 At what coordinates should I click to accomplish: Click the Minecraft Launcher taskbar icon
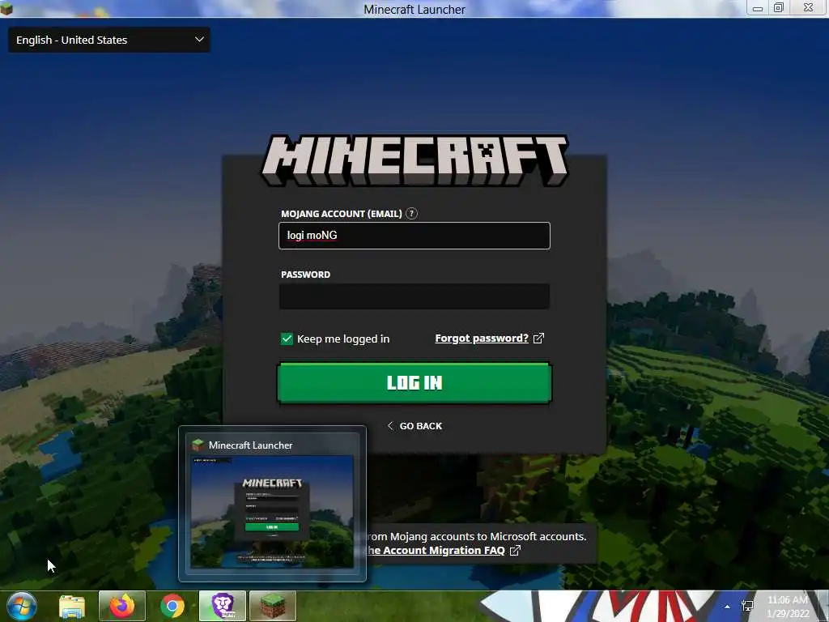pyautogui.click(x=273, y=606)
